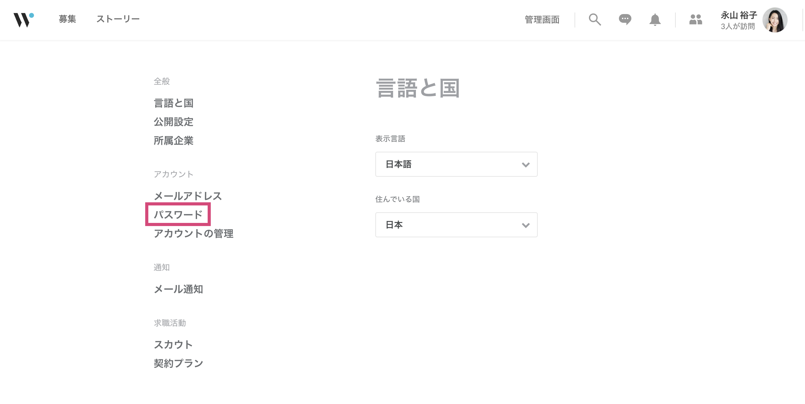Open メール通知 settings page
The width and height of the screenshot is (805, 404).
tap(178, 289)
